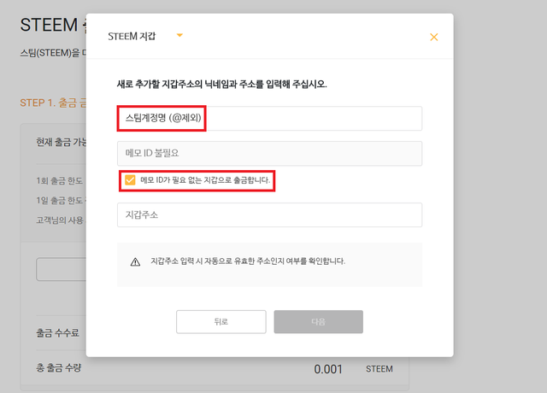Click the 총 출금 수량 label in background
The height and width of the screenshot is (393, 547).
59,367
